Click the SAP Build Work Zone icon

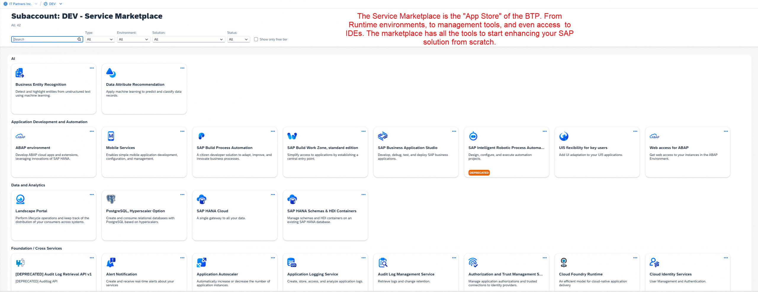pyautogui.click(x=292, y=136)
